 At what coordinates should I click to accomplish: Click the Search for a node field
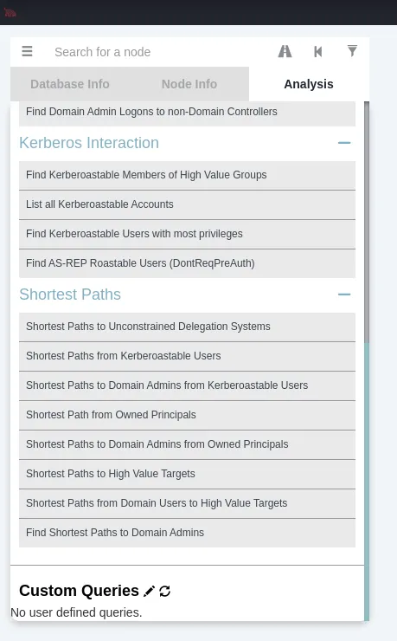point(159,52)
